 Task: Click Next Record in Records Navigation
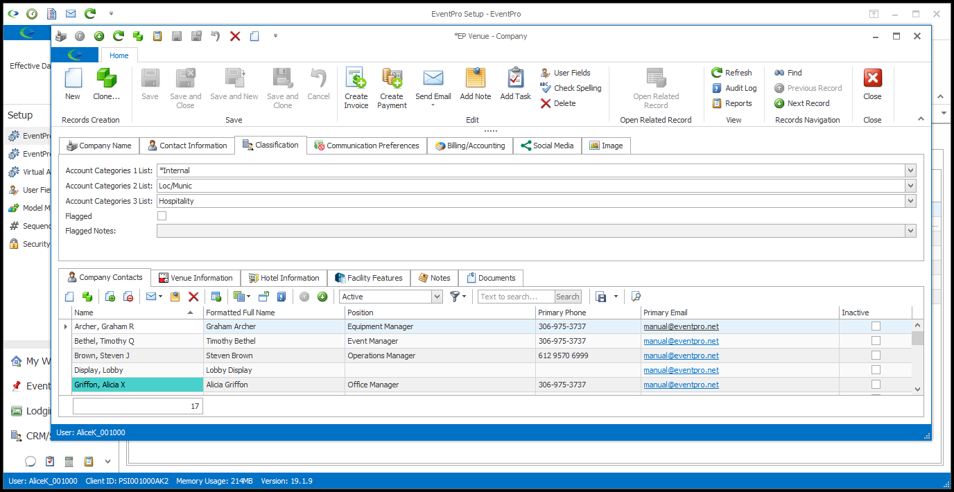click(801, 103)
